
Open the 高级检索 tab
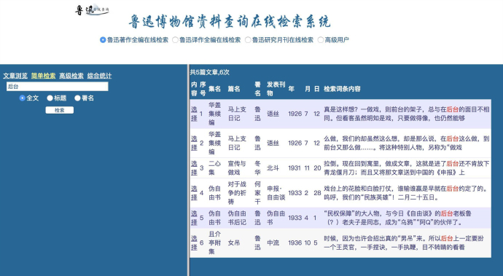[x=71, y=76]
